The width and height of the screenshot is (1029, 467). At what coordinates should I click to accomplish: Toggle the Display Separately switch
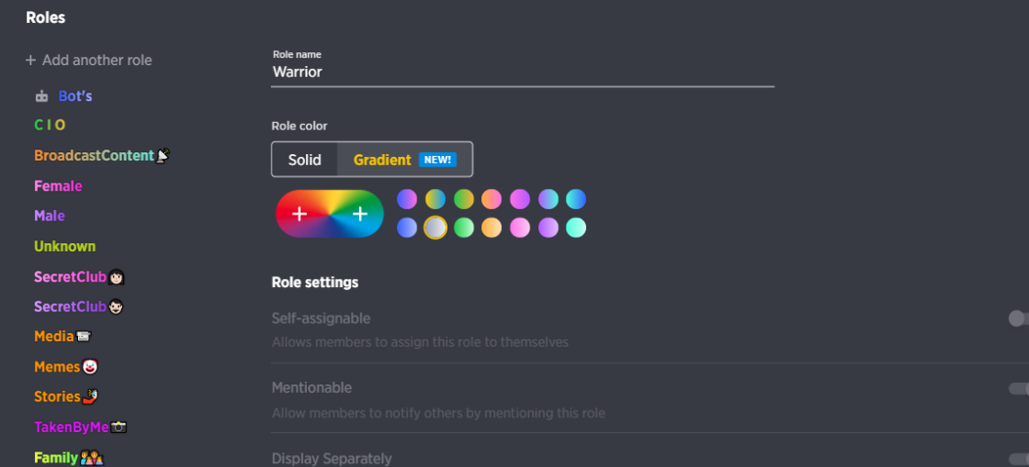1018,458
